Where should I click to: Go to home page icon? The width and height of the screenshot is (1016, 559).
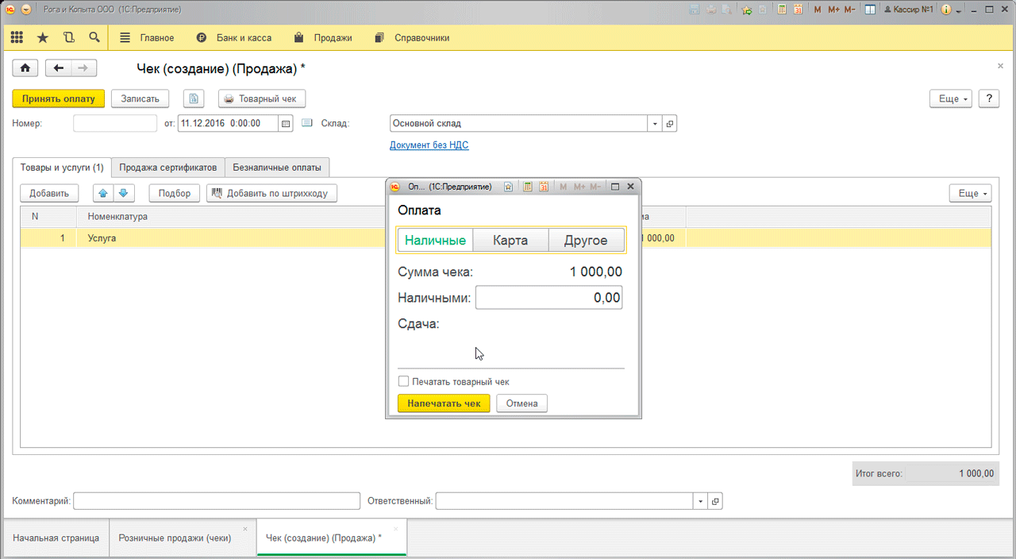[x=25, y=68]
